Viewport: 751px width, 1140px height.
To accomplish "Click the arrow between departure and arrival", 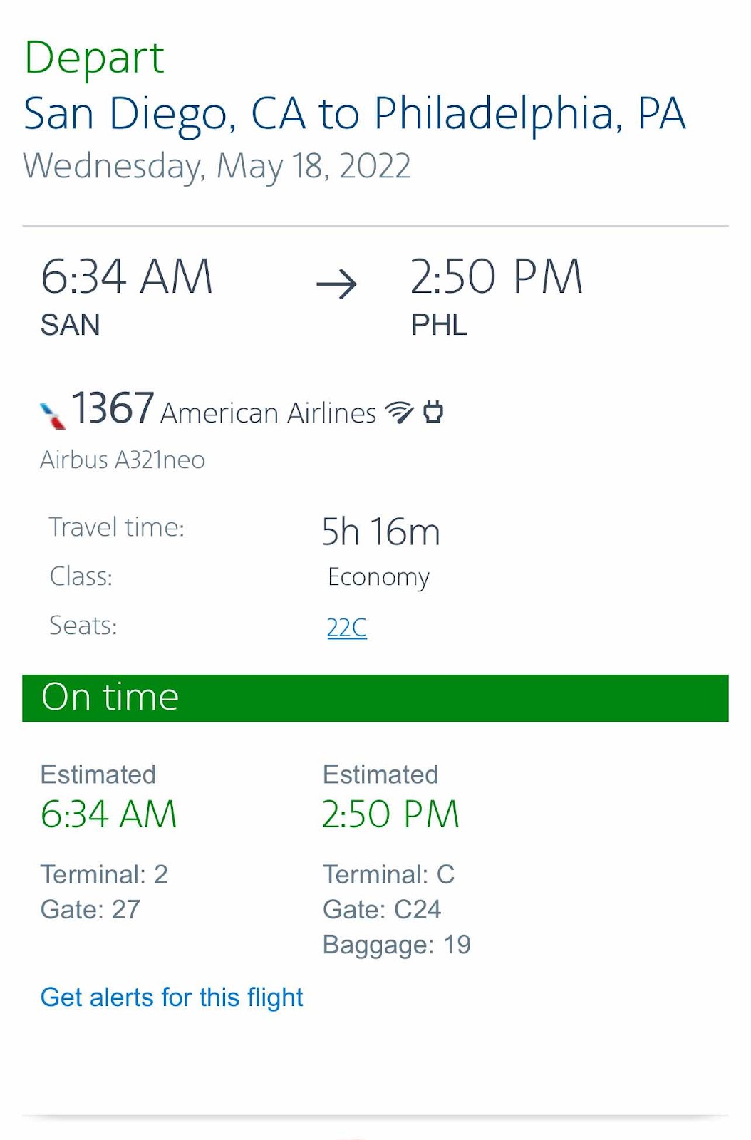I will pos(337,284).
